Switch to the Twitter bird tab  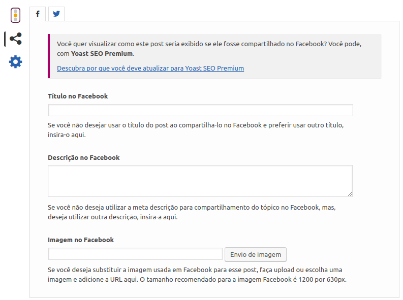(x=56, y=14)
